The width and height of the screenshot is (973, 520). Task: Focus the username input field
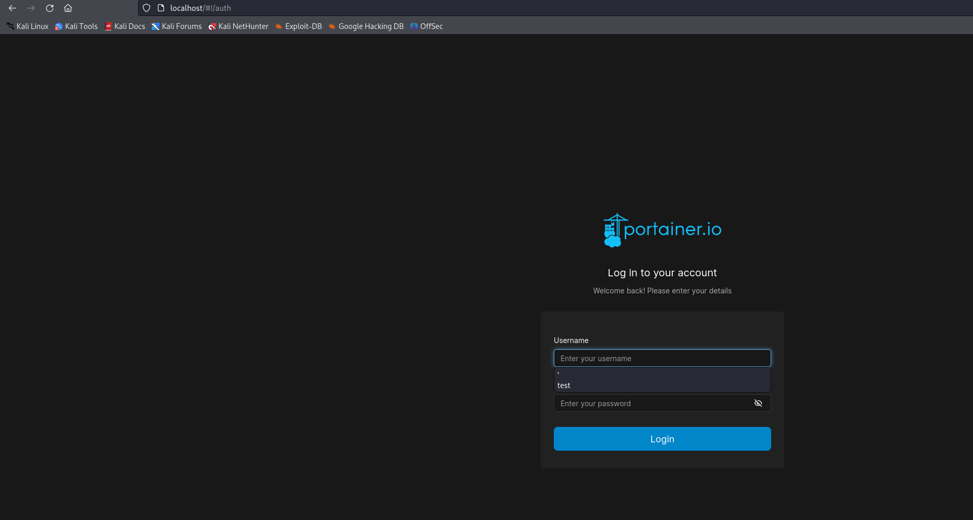click(662, 358)
